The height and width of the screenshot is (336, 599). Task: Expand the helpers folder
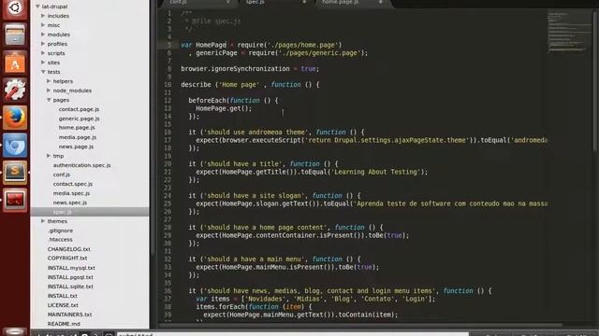pos(49,81)
